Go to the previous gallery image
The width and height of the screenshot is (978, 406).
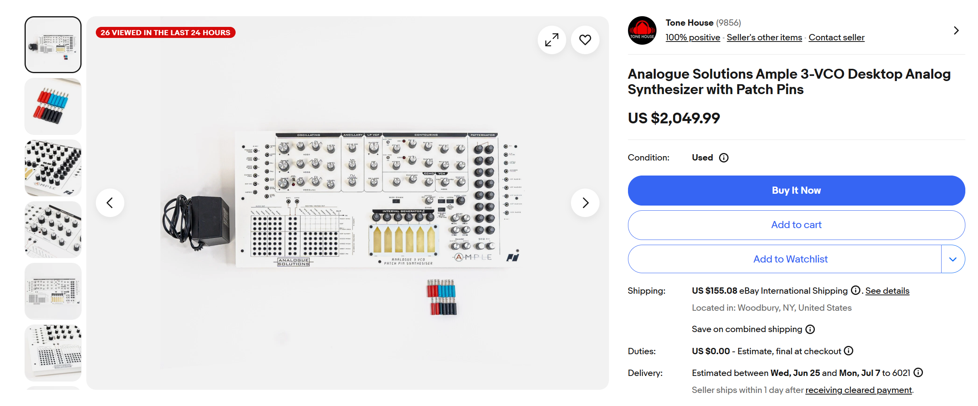110,203
